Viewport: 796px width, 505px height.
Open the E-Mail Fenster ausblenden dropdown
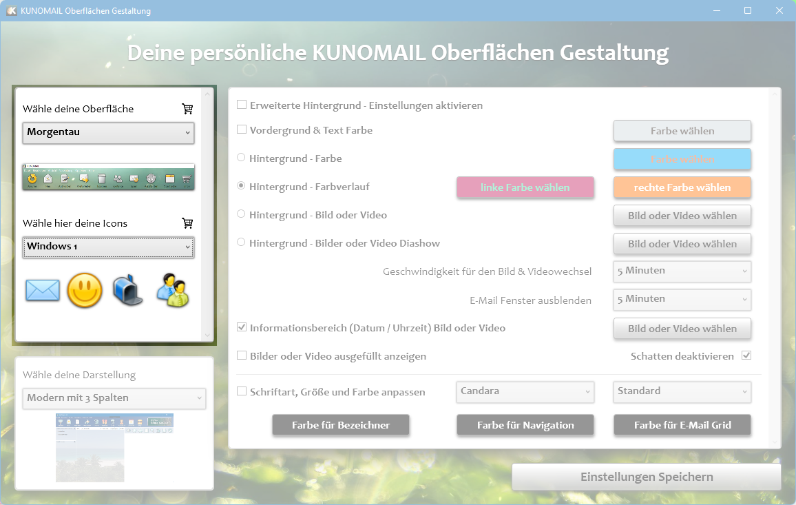coord(682,300)
